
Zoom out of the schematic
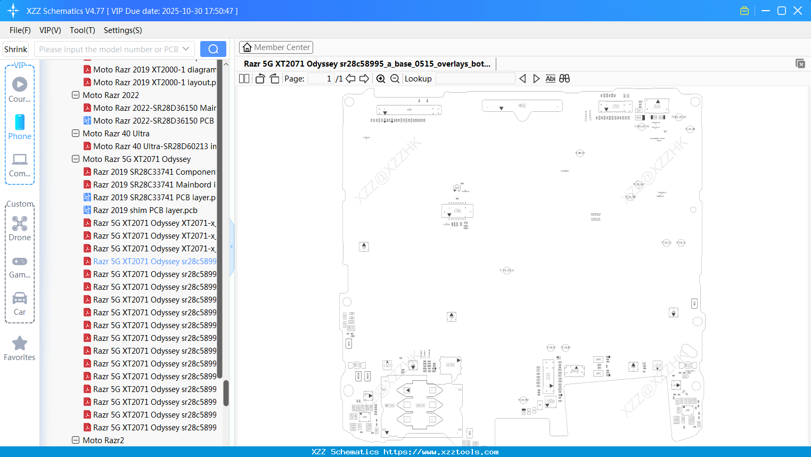395,79
